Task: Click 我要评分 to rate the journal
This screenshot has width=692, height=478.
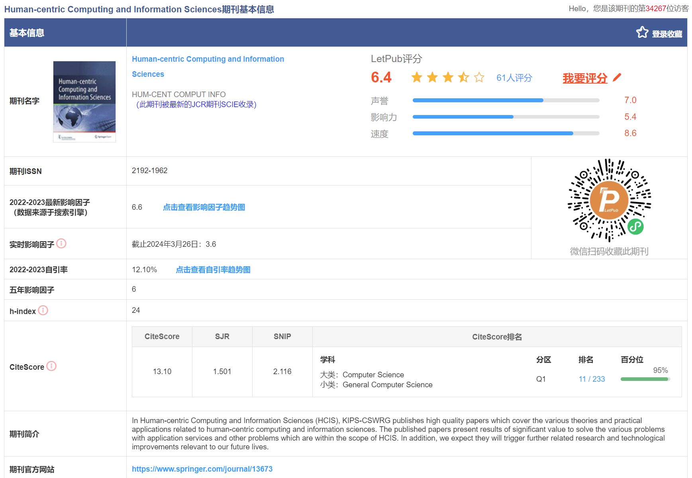Action: coord(585,78)
